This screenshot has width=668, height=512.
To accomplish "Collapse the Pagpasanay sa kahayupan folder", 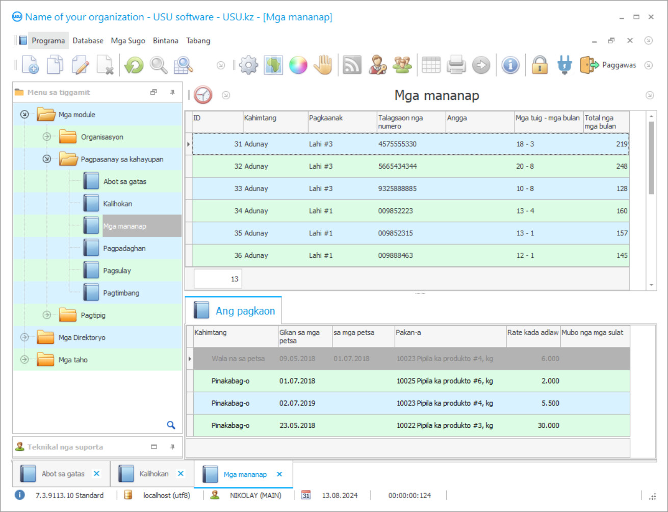I will 46,159.
